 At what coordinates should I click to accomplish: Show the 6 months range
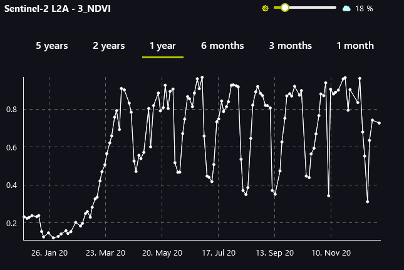[x=222, y=46]
